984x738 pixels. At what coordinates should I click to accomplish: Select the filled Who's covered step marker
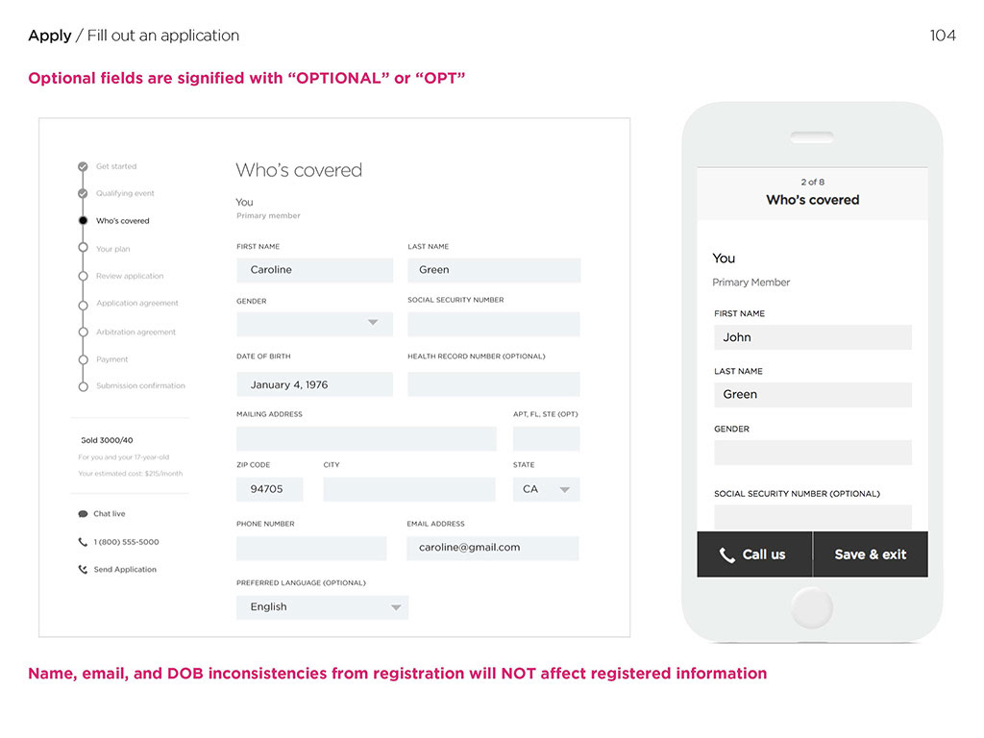(x=83, y=220)
